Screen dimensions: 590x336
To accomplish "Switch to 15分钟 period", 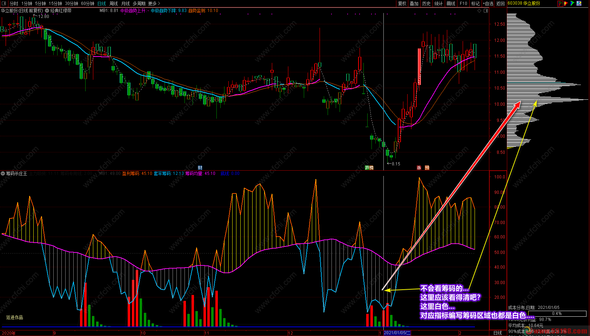I will pyautogui.click(x=55, y=4).
